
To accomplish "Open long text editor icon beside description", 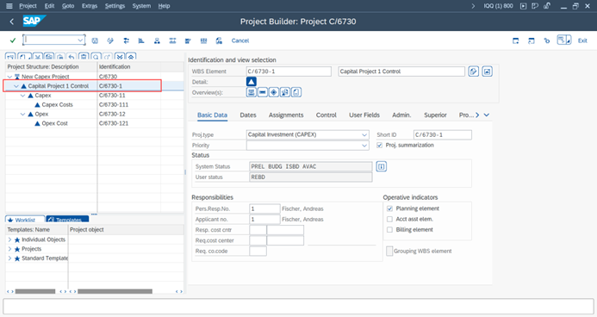I will (x=473, y=71).
